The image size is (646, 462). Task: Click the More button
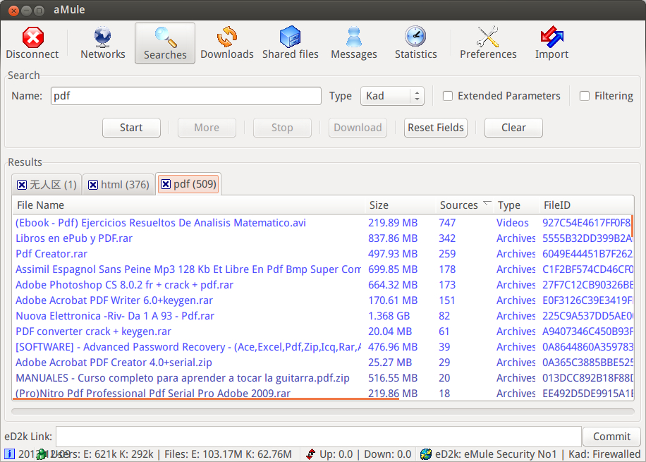(207, 128)
